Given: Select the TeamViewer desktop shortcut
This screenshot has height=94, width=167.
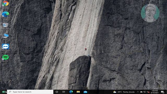Looking at the screenshot, I should tap(5, 48).
